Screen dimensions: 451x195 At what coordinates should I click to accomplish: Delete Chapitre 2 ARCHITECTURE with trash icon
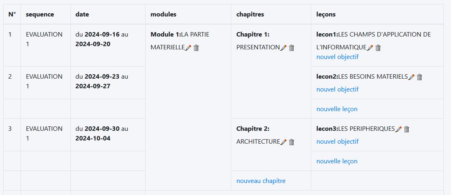tap(291, 142)
